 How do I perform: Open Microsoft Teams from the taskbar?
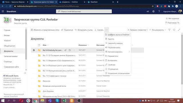50,100
